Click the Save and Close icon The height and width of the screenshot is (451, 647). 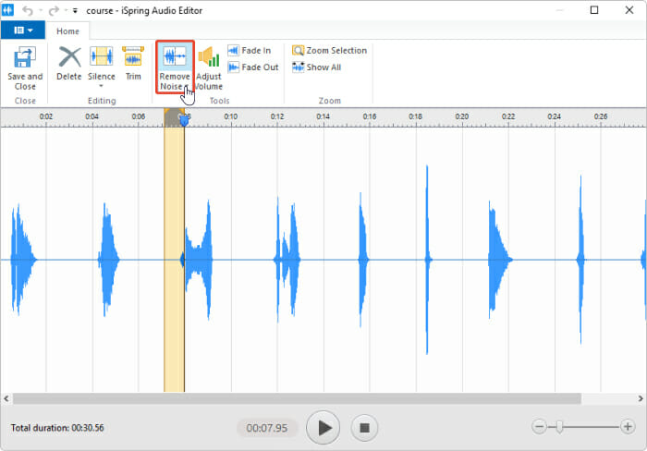25,57
